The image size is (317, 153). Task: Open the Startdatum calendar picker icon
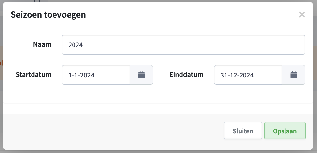click(141, 75)
